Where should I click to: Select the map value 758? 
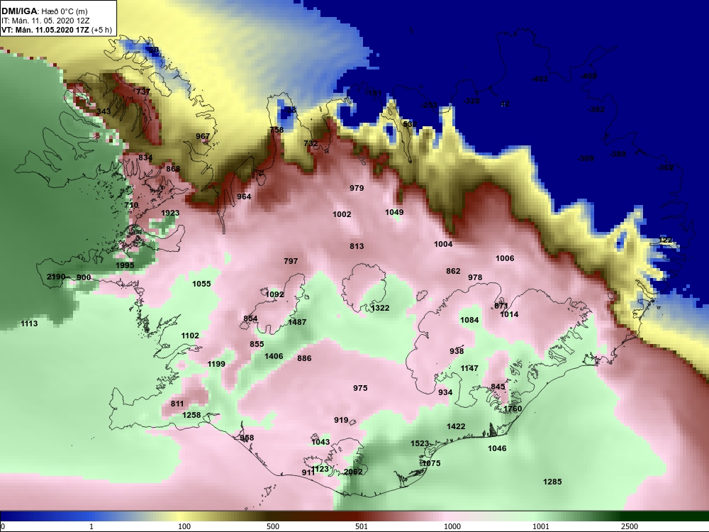pyautogui.click(x=277, y=130)
